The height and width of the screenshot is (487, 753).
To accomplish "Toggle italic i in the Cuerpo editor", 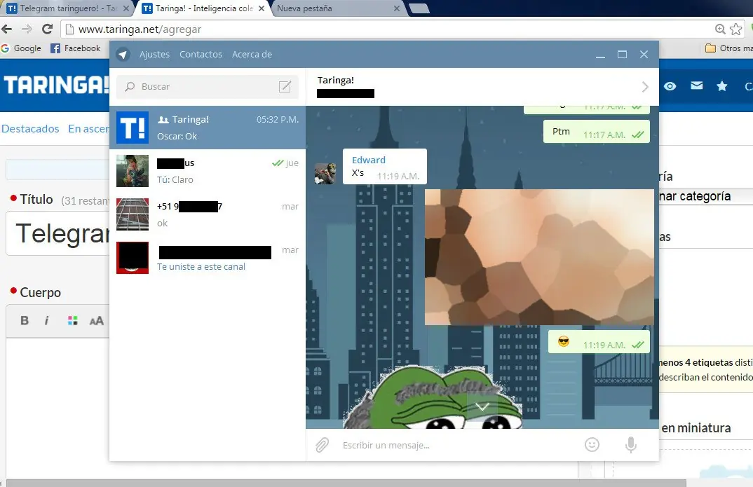I will (x=46, y=320).
